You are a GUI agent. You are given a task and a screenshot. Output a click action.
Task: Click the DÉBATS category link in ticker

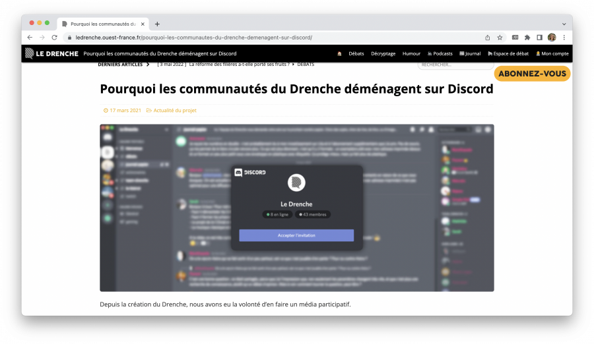point(306,65)
